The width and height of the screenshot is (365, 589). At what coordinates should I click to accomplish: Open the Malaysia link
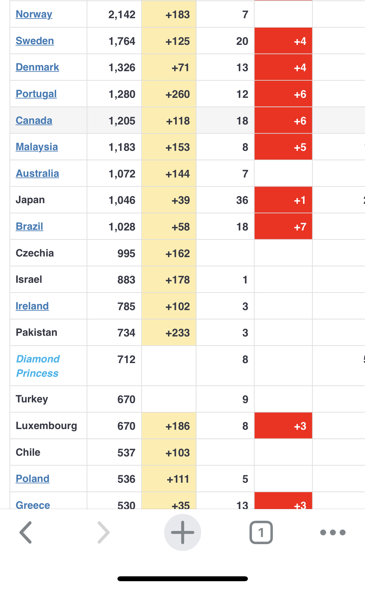(37, 147)
